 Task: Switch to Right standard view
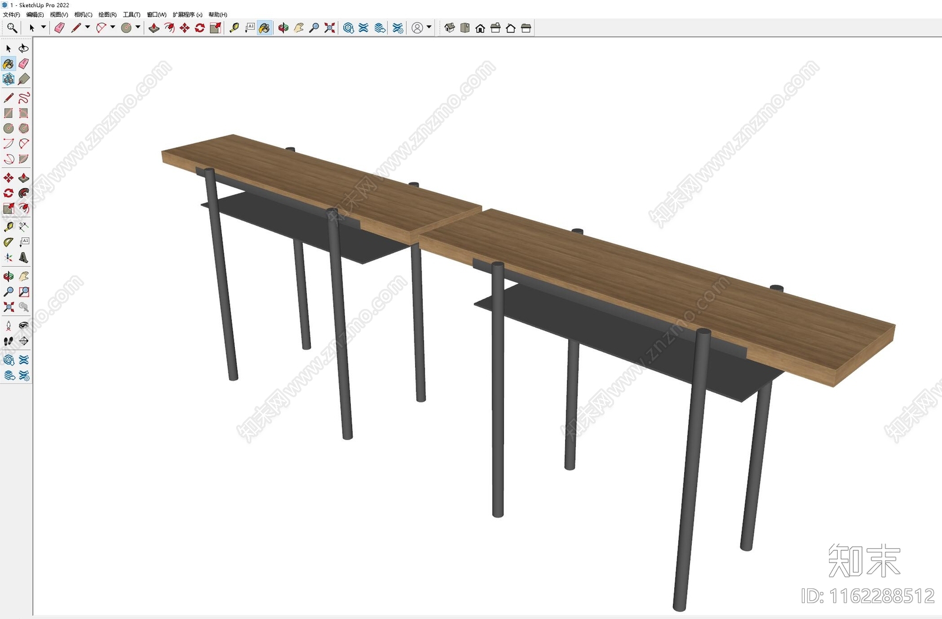[496, 28]
